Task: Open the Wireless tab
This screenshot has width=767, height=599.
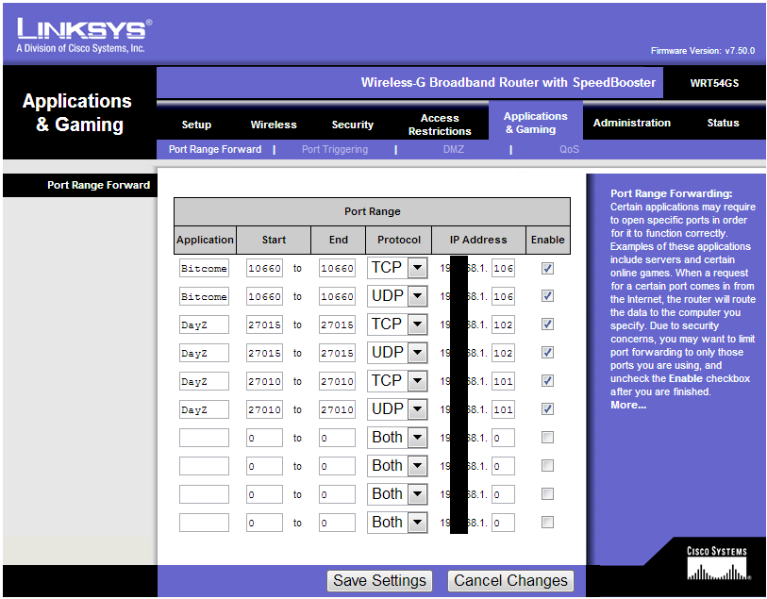Action: pos(274,125)
